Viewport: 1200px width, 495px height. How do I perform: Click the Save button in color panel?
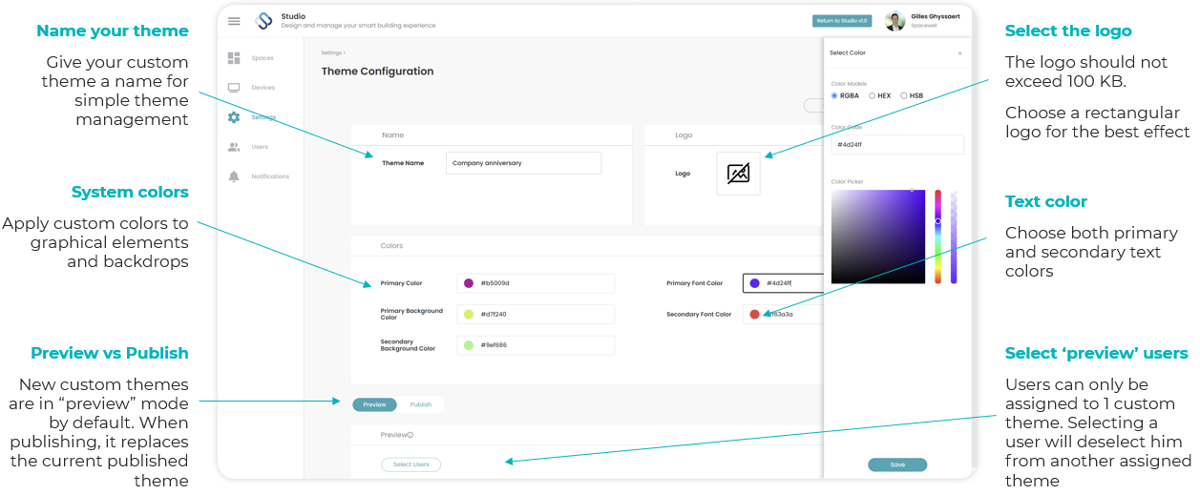897,464
